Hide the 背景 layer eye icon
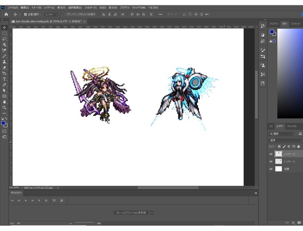The width and height of the screenshot is (303, 231). pos(271,169)
